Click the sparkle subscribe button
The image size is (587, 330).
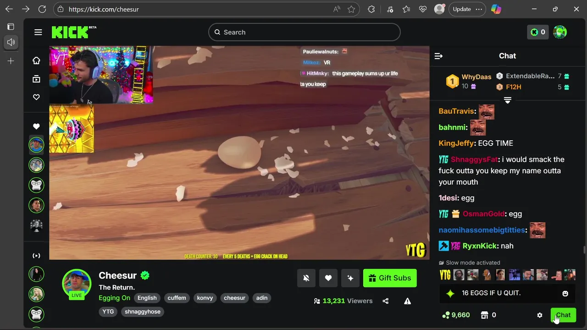350,278
